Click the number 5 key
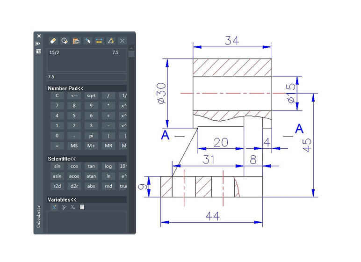Image resolution: width=361 pixels, height=262 pixels. click(x=74, y=116)
